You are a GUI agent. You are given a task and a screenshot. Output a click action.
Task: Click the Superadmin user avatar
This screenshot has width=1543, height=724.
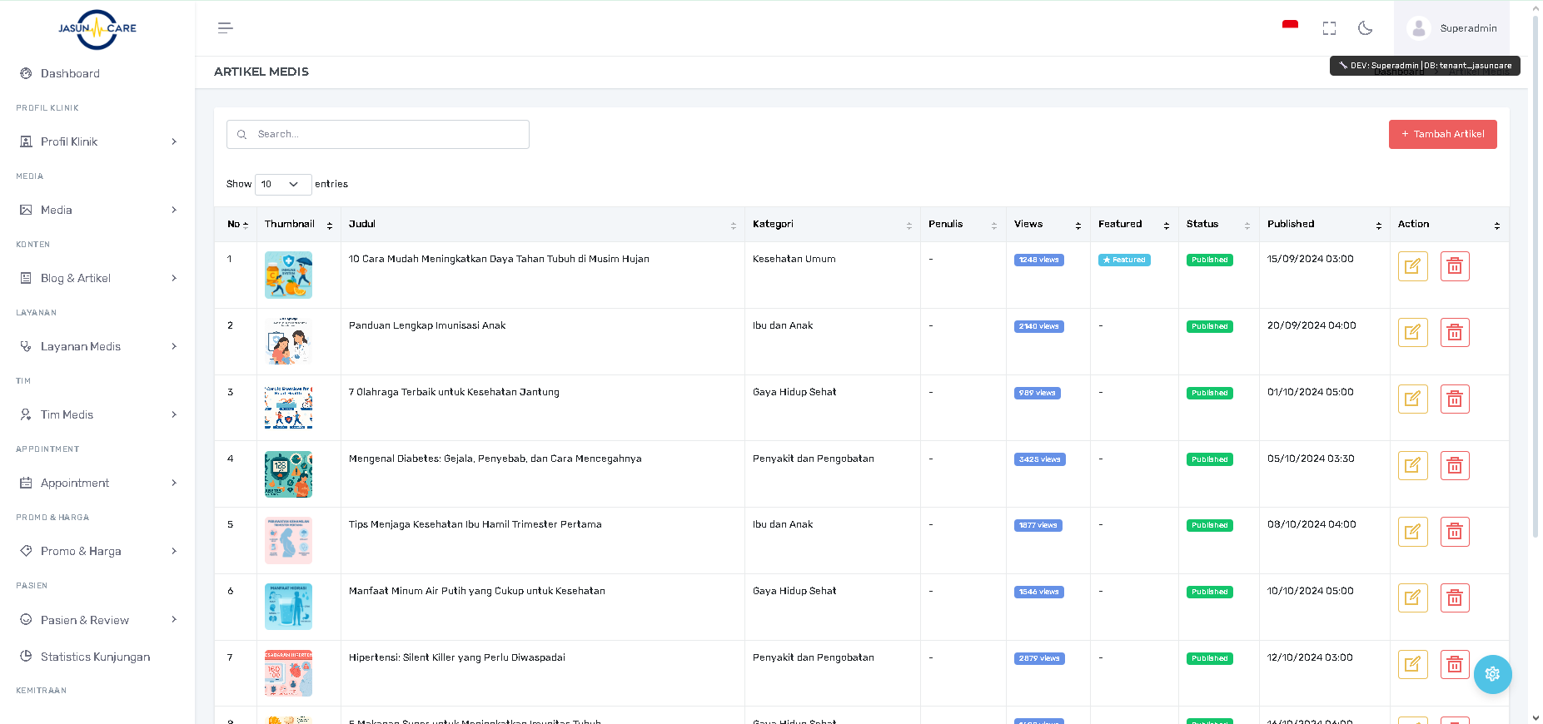pyautogui.click(x=1418, y=28)
